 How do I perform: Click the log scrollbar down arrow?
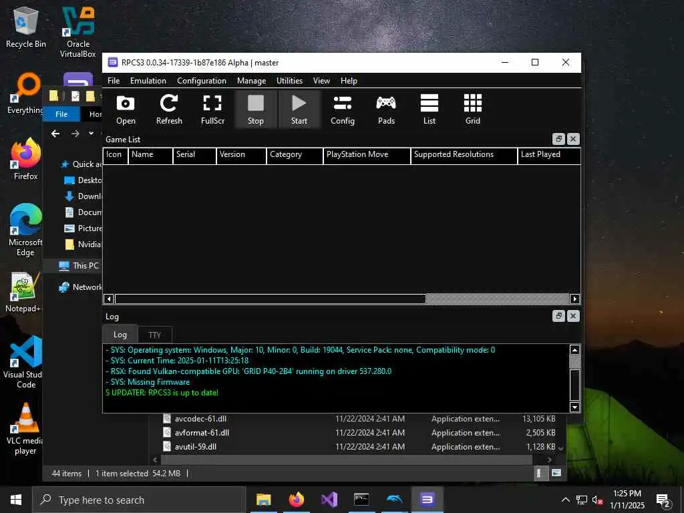(x=575, y=407)
